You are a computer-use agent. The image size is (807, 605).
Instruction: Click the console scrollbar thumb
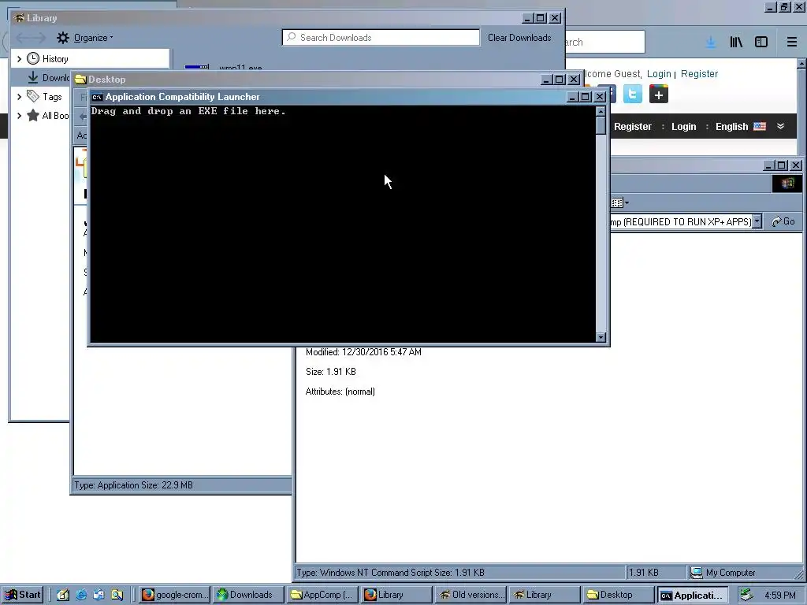coord(601,125)
